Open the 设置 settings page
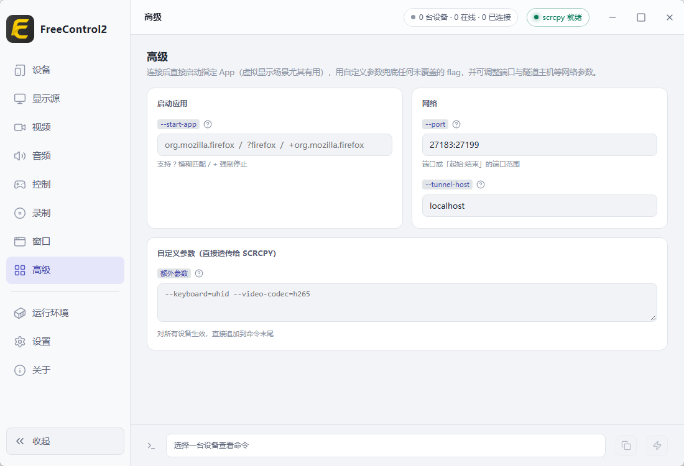Viewport: 684px width, 466px height. (x=65, y=342)
